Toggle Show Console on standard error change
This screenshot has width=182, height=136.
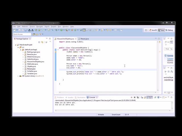pos(151,97)
